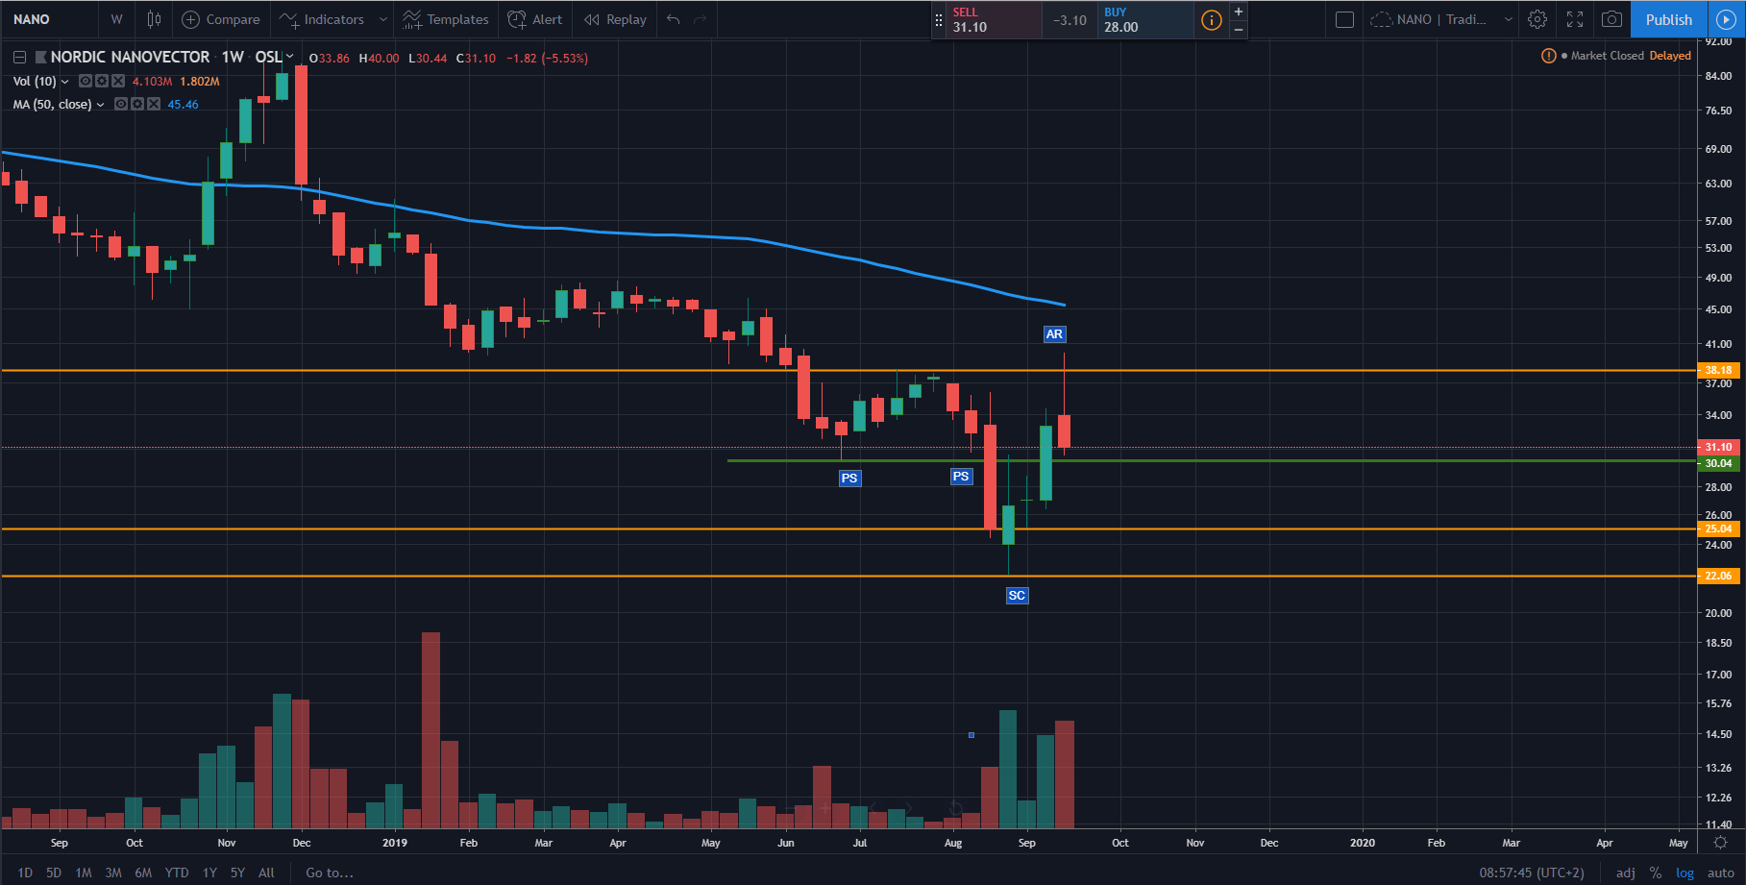Redo the chart action
Screen dimensions: 1746x885
(x=701, y=19)
